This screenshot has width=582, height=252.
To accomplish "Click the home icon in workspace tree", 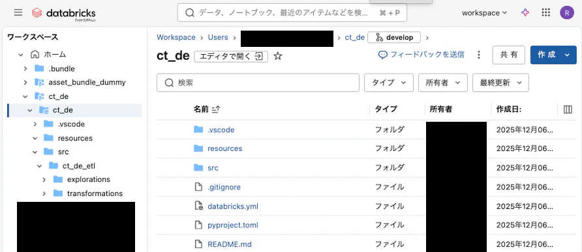I will [35, 55].
